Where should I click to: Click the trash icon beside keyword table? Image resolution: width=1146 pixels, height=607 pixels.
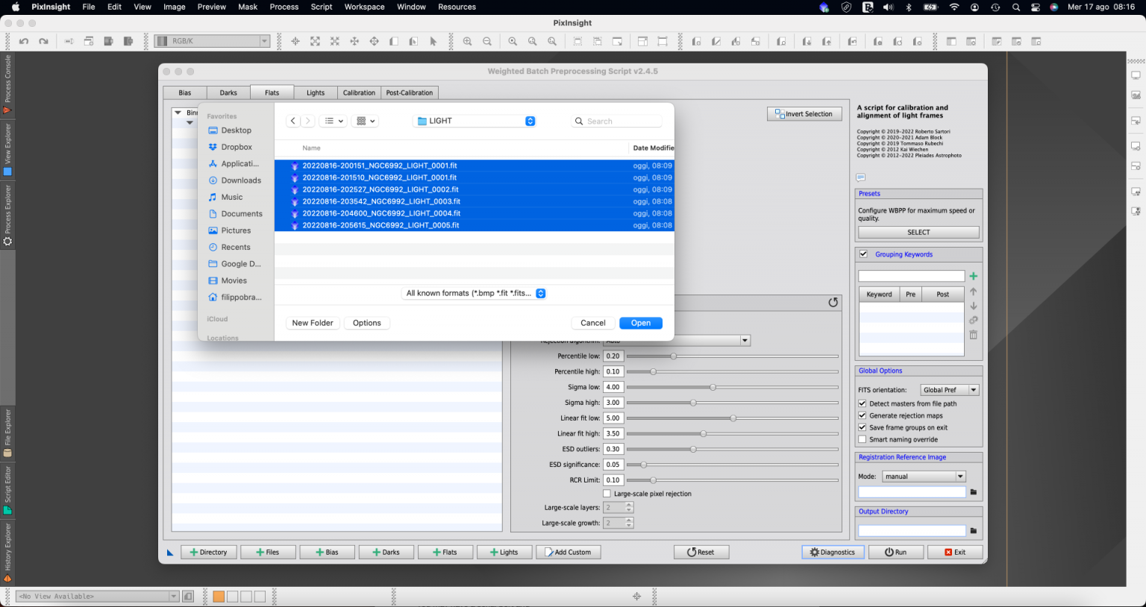(973, 335)
